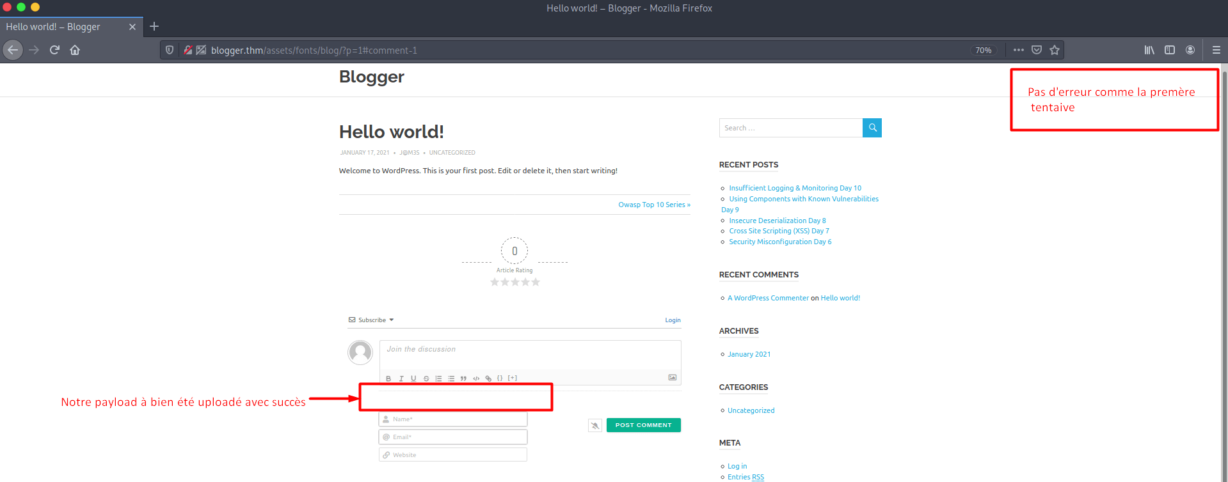Click the Post Comment button
This screenshot has width=1228, height=482.
[644, 425]
